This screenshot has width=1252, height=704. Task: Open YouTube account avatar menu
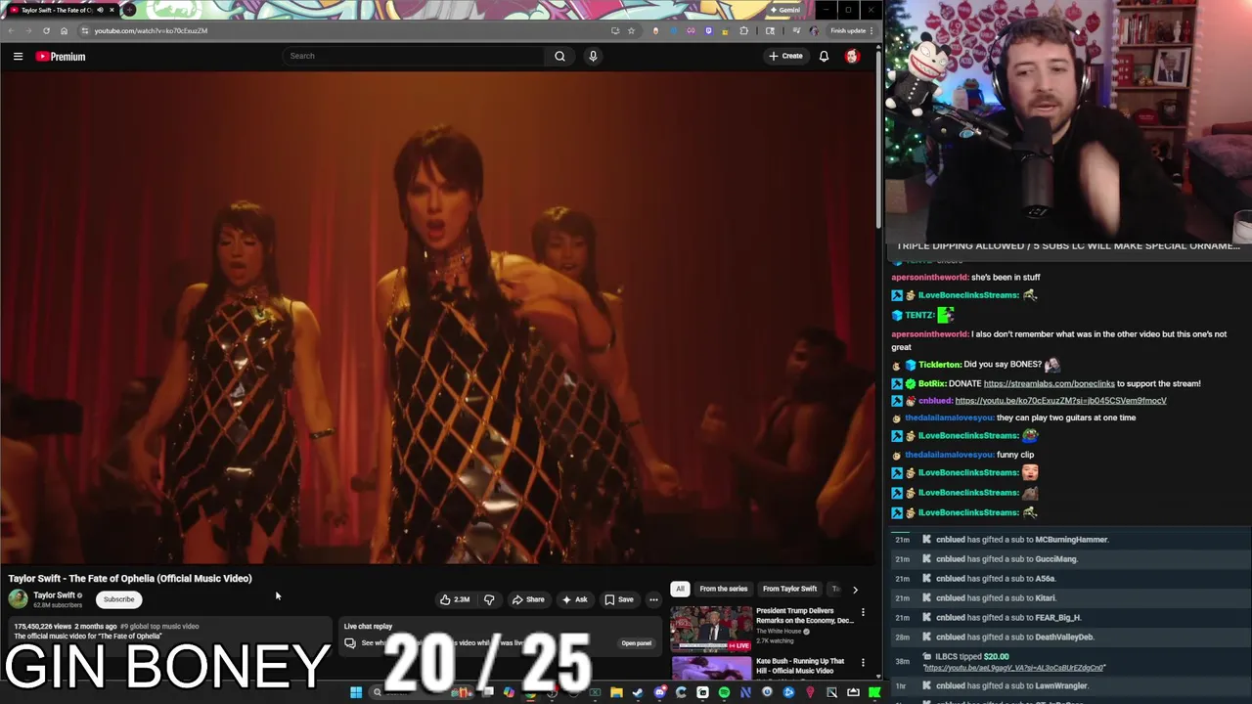pos(852,57)
